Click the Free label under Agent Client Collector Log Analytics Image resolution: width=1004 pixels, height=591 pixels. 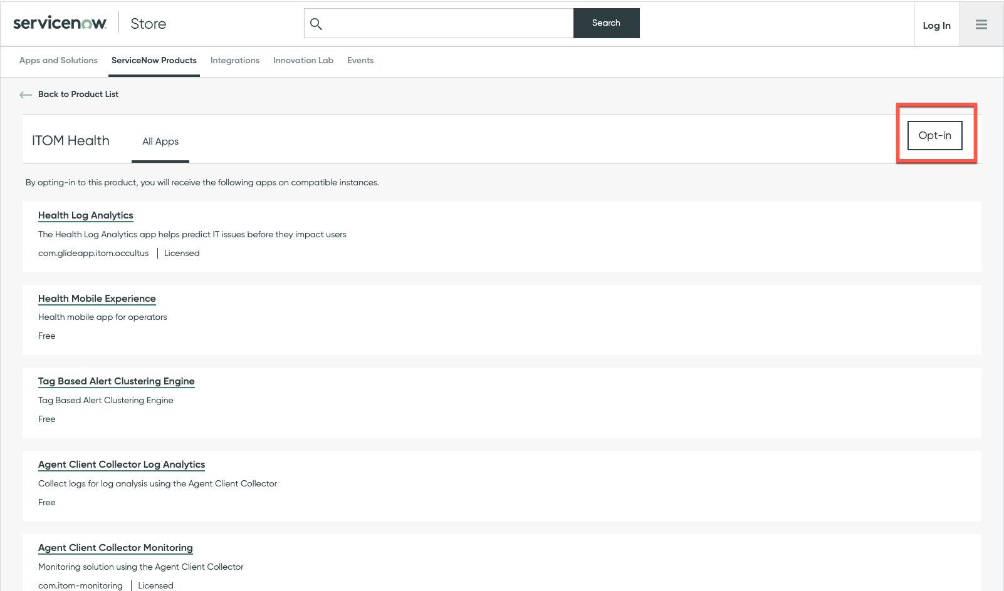point(47,503)
